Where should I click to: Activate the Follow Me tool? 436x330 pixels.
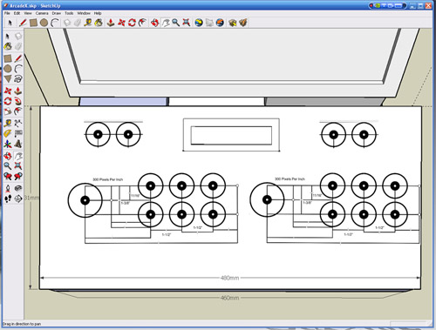(18, 101)
